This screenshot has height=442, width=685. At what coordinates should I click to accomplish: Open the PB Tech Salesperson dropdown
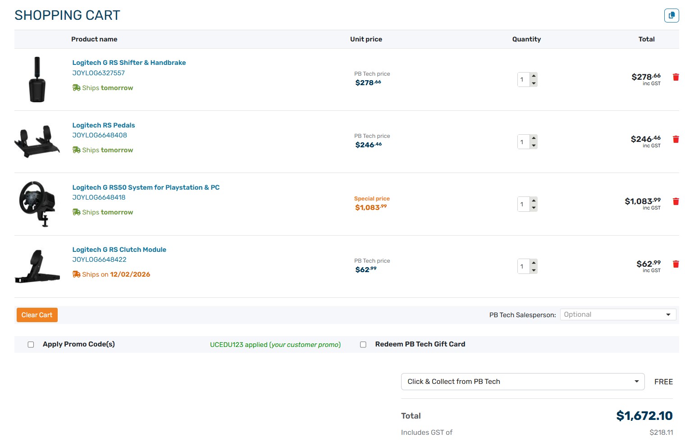point(618,314)
